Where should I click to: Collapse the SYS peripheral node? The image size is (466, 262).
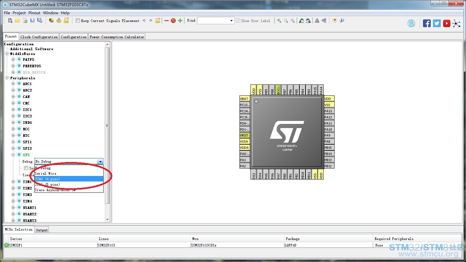13,155
